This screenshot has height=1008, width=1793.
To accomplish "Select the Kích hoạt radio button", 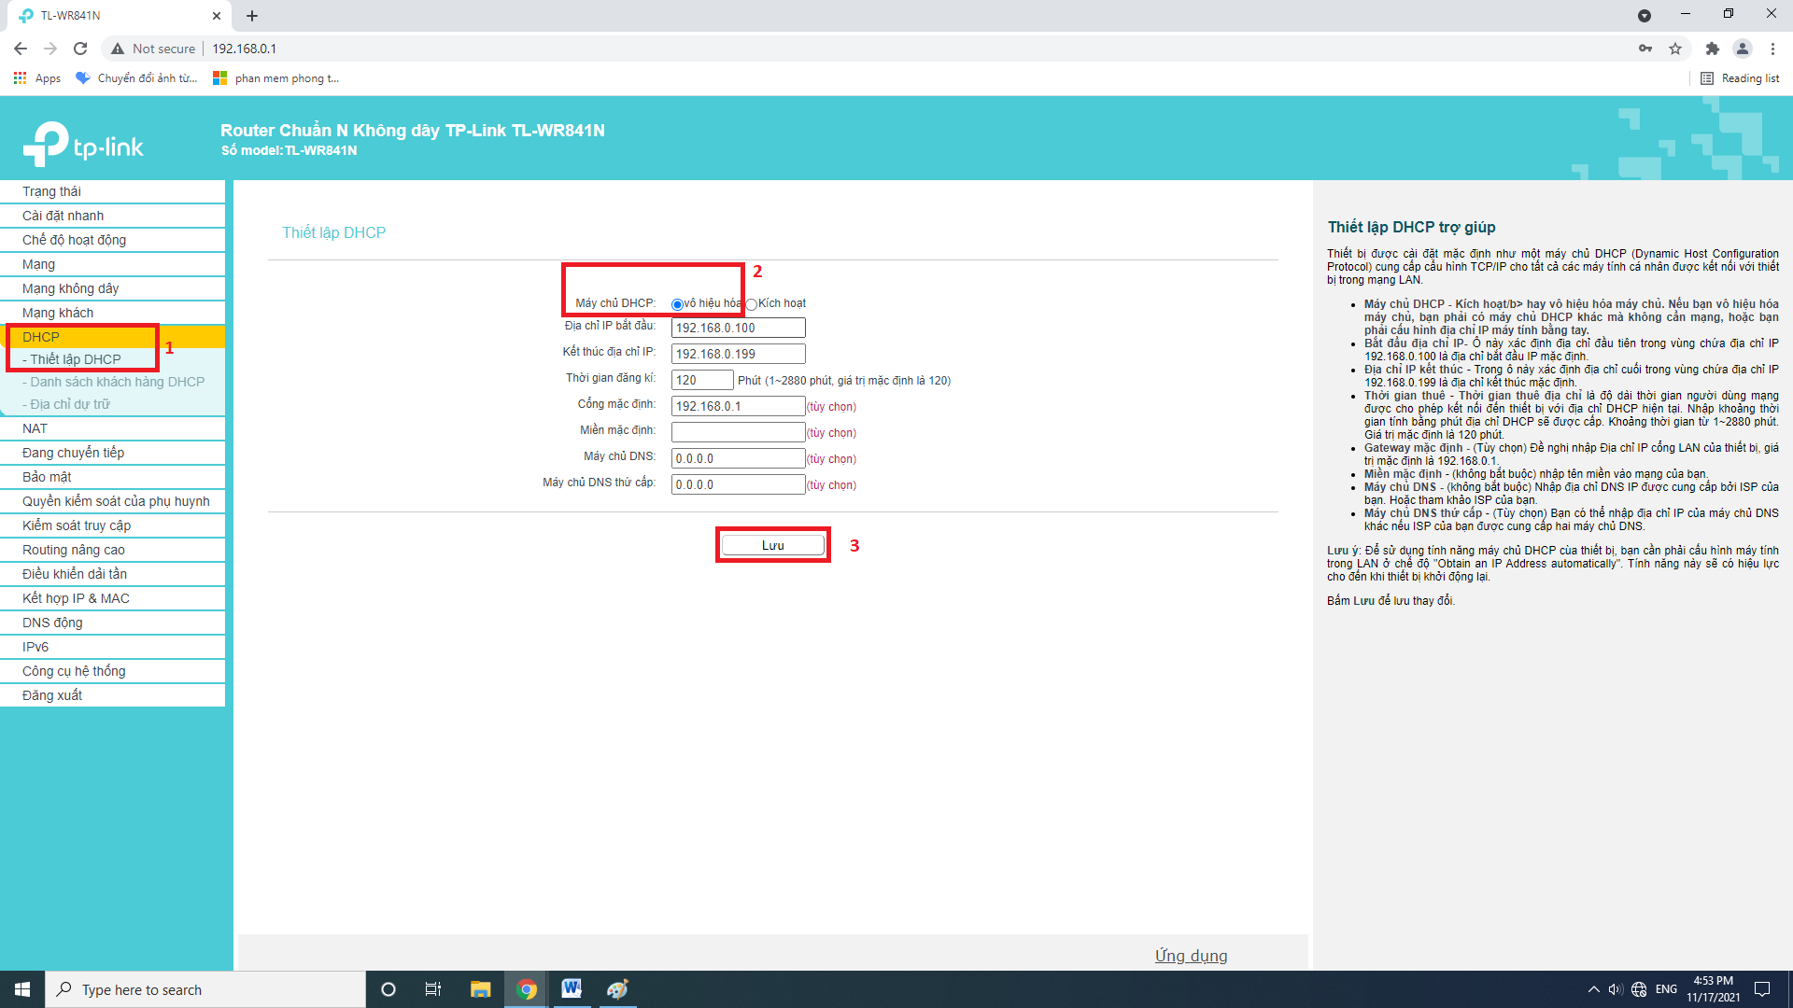I will pyautogui.click(x=752, y=304).
